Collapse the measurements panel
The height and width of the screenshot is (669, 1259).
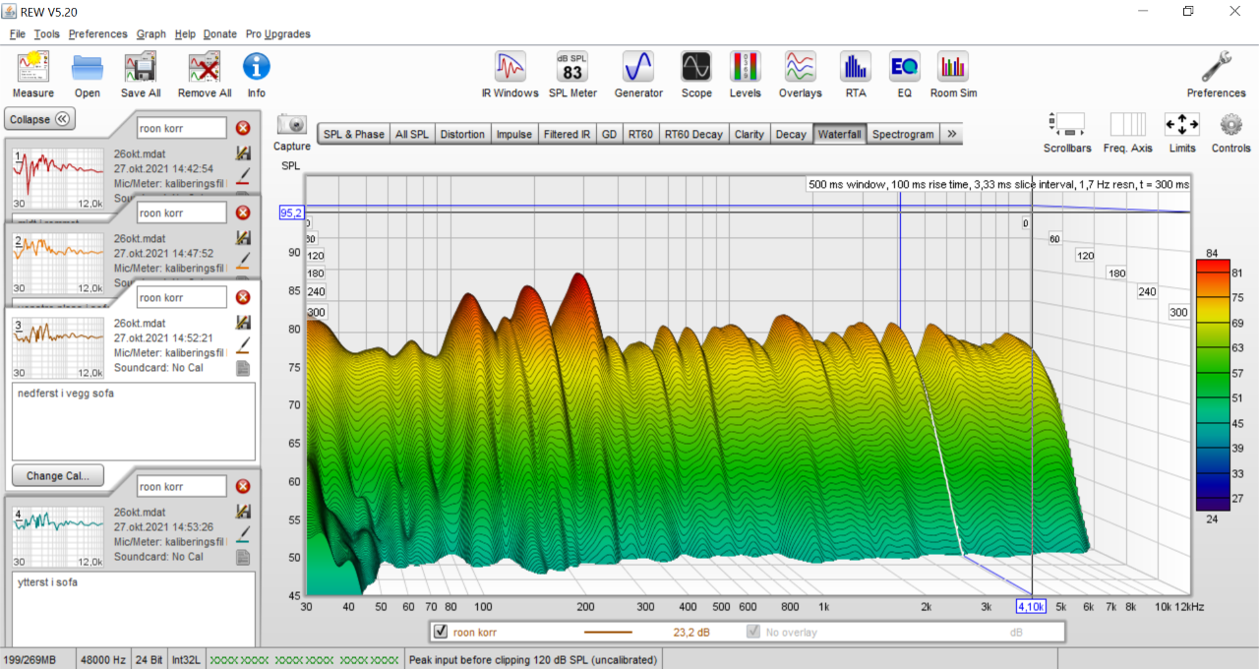pyautogui.click(x=40, y=119)
